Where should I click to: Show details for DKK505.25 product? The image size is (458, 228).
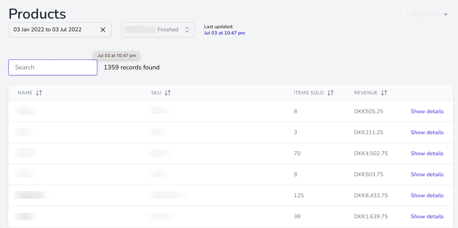[427, 111]
